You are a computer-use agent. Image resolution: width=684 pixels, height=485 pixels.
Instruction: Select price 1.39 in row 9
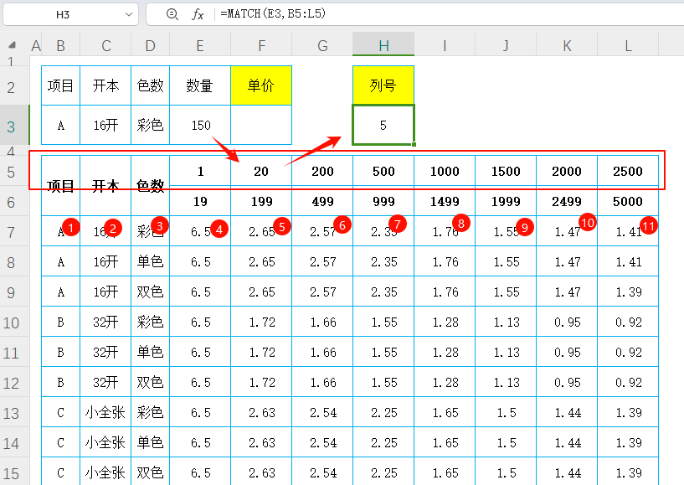coord(628,292)
